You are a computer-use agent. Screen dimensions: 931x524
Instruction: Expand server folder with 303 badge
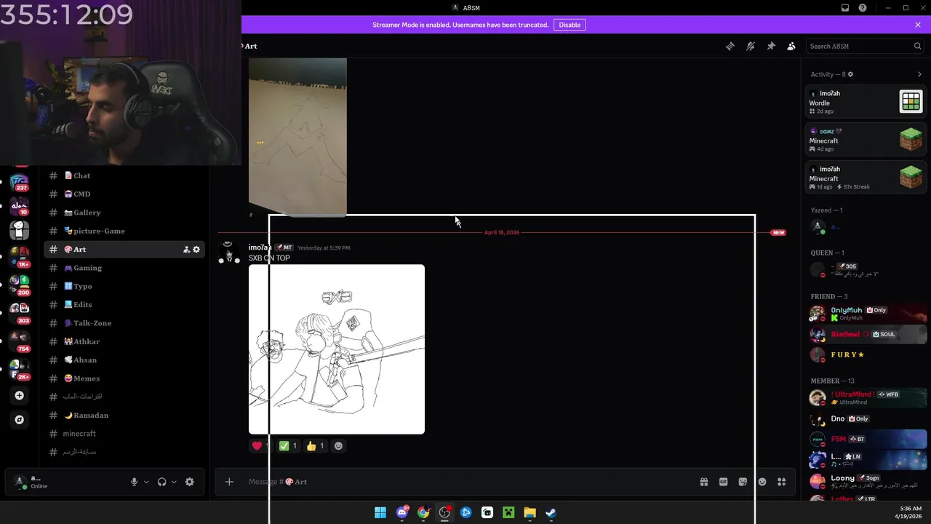point(20,313)
